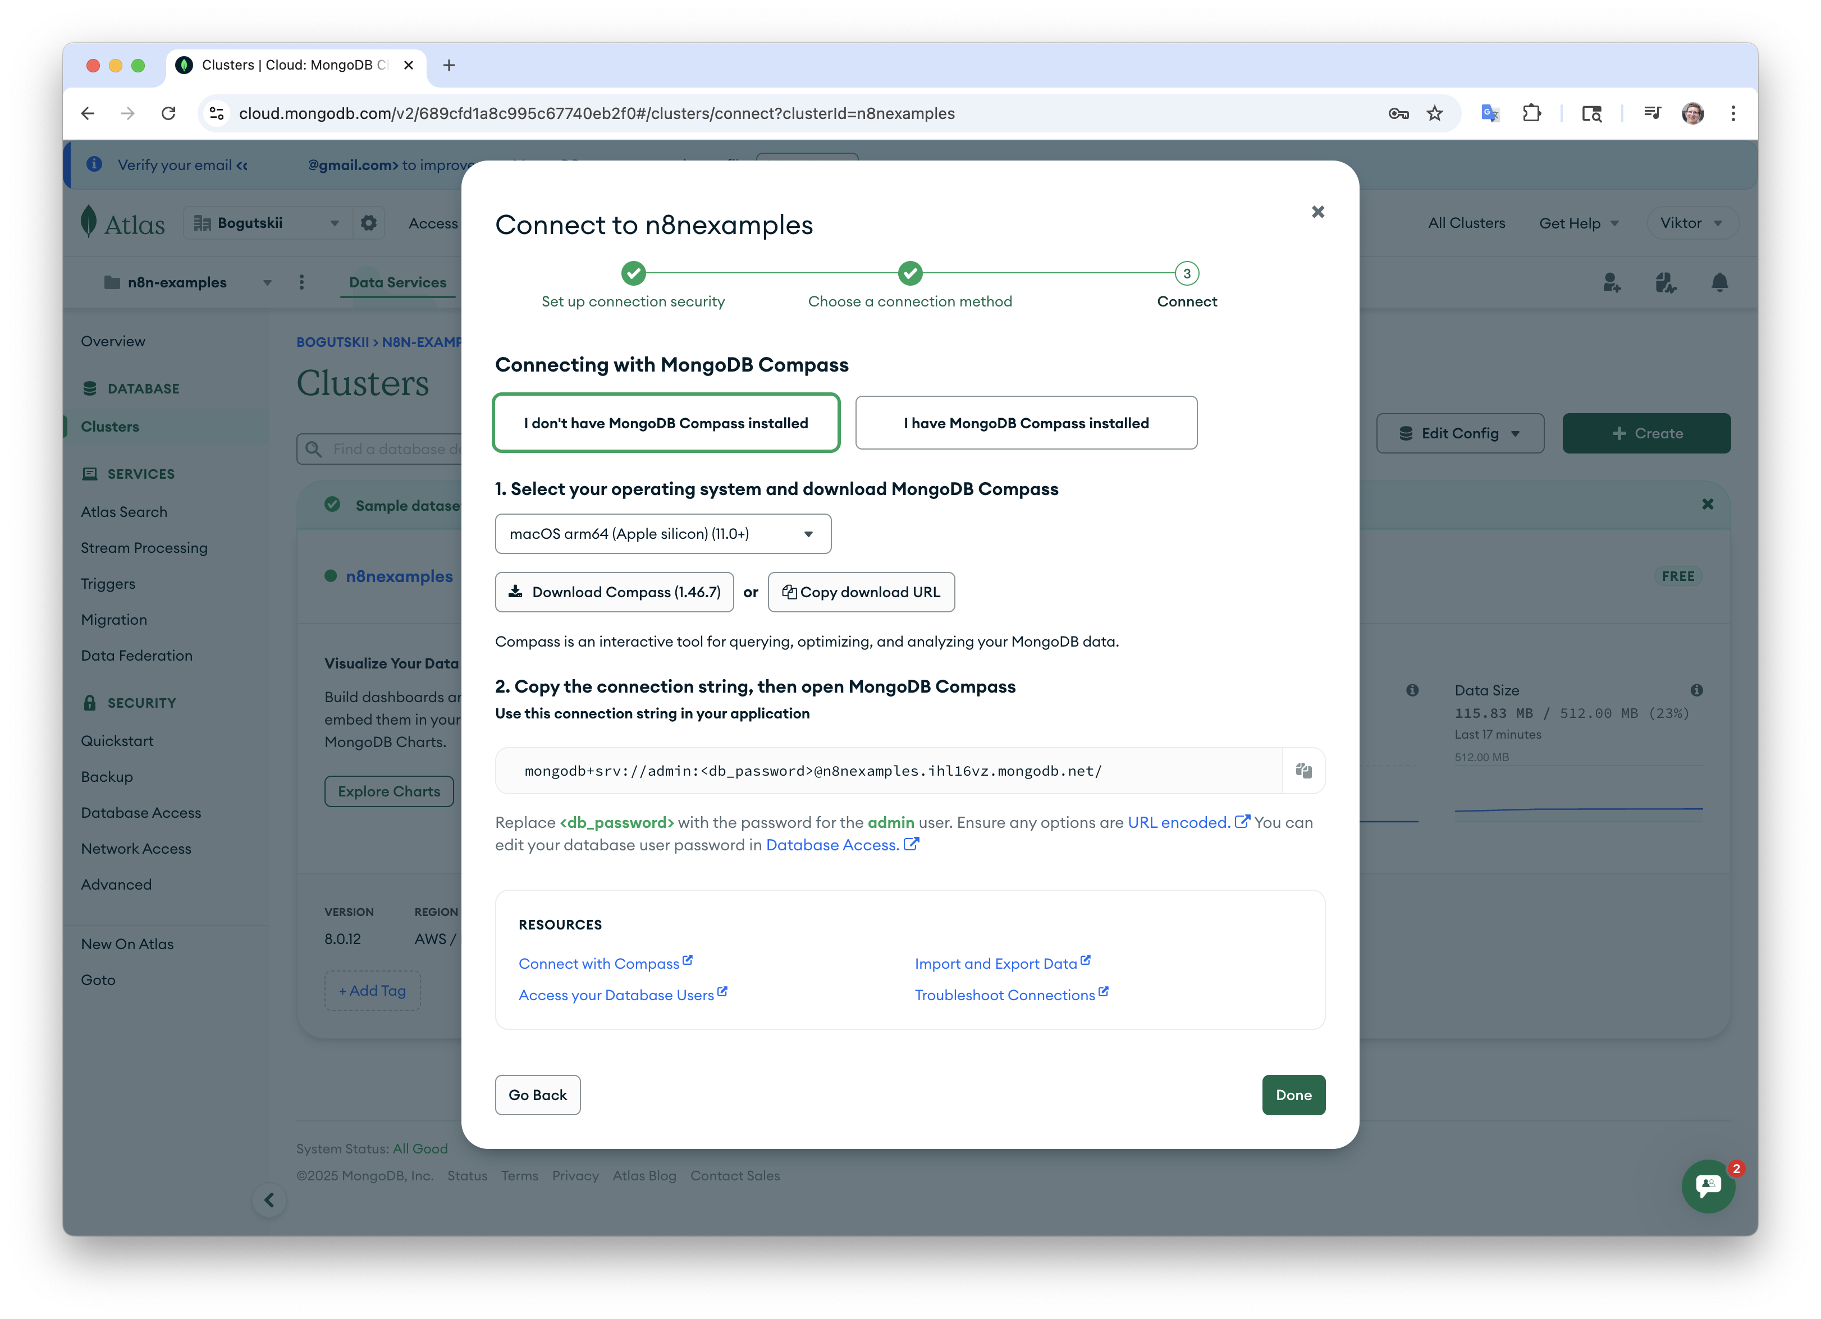Click the organization settings gear icon

(369, 223)
